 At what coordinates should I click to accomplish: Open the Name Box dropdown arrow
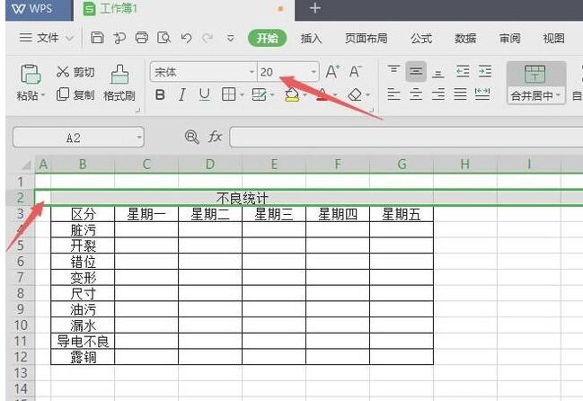point(139,138)
